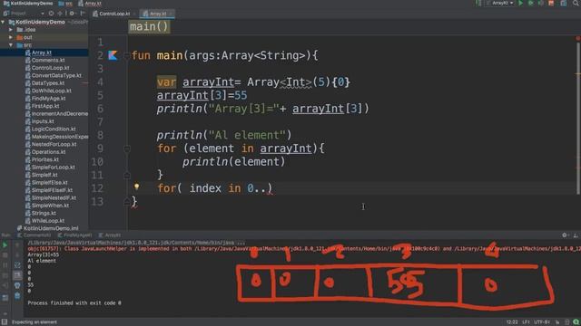
Task: Build the project with the toolbar make icon
Action: (478, 3)
